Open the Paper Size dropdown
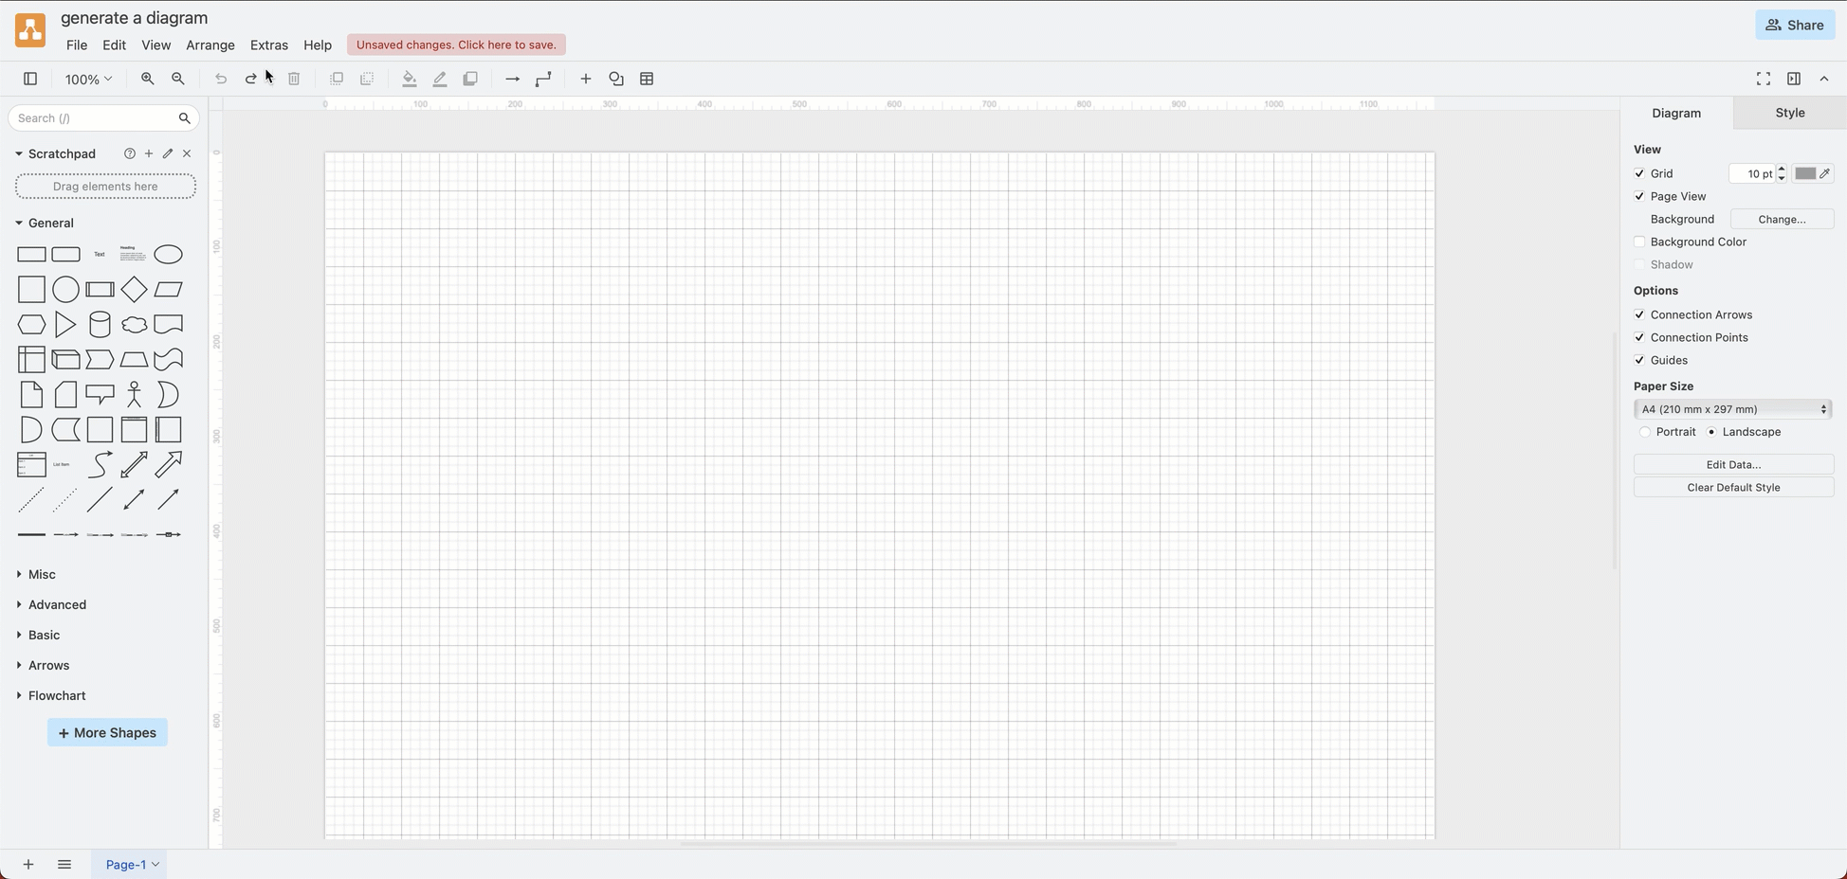 [x=1732, y=409]
